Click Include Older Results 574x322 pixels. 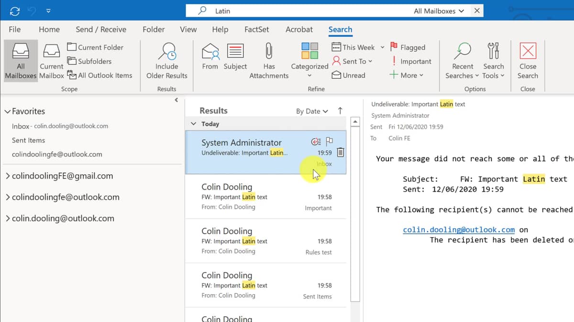pos(166,61)
